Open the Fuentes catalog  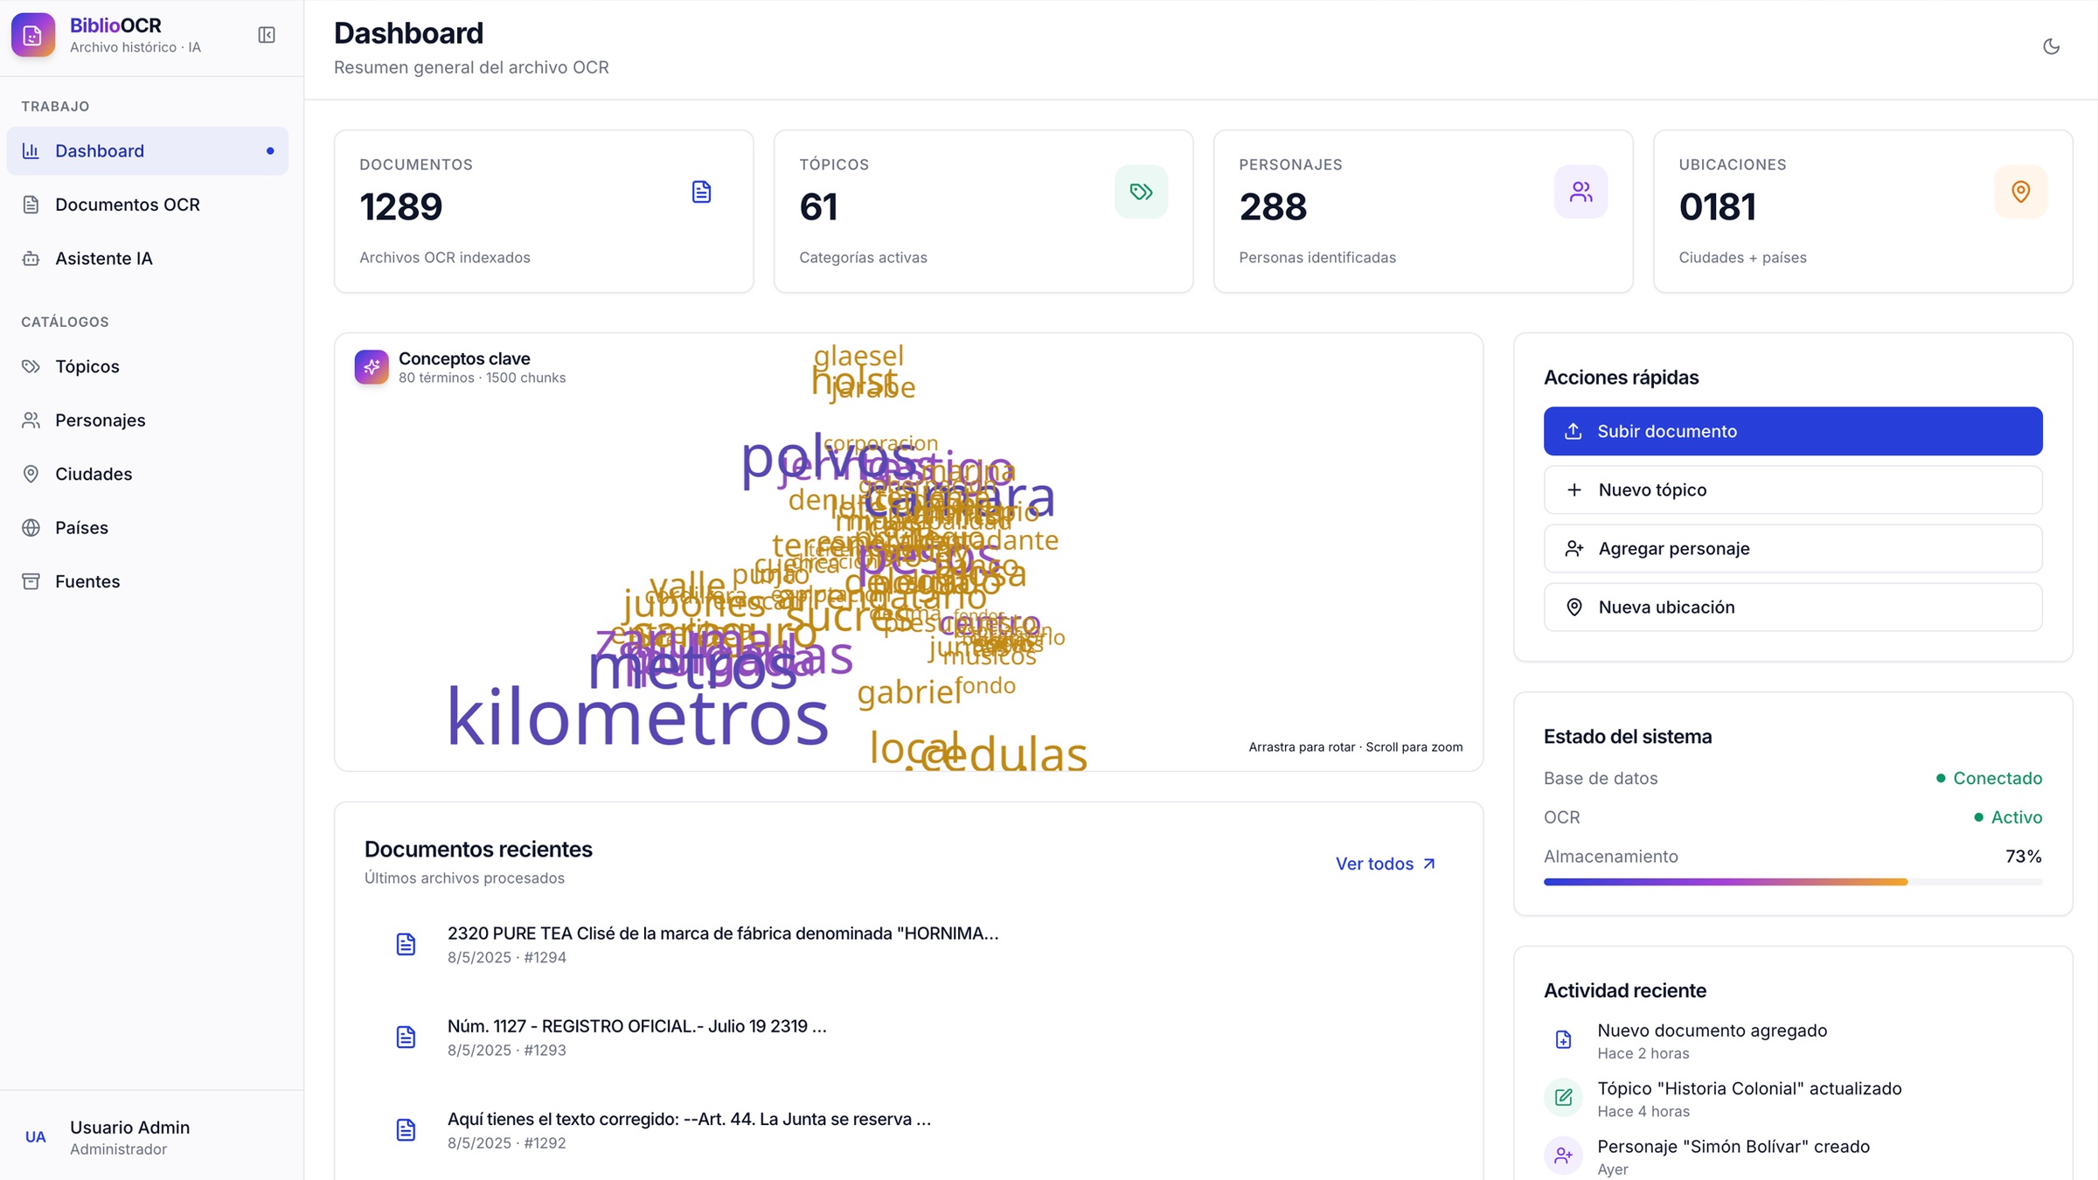pyautogui.click(x=147, y=581)
